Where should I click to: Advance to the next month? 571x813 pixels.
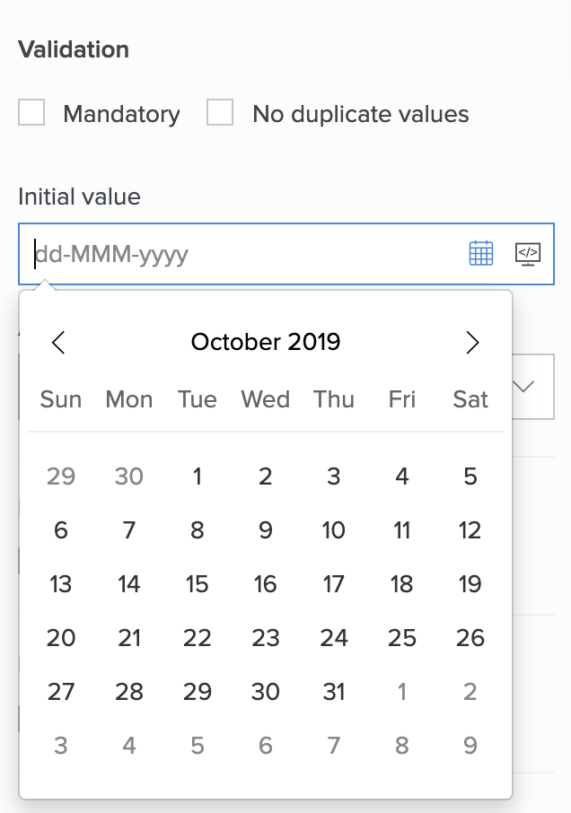point(472,342)
